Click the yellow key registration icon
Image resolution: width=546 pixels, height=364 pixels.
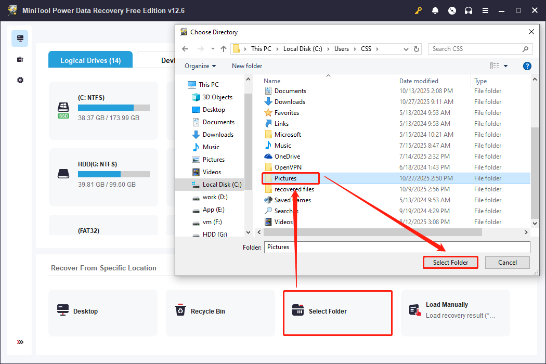tap(418, 10)
